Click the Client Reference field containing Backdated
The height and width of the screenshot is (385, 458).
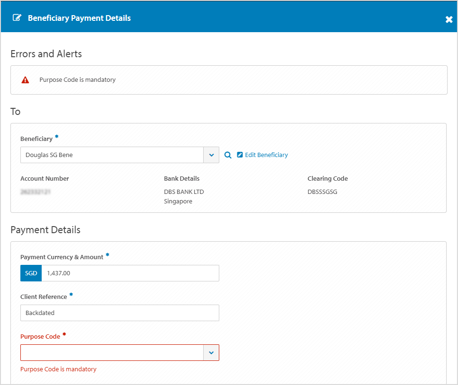click(x=119, y=313)
